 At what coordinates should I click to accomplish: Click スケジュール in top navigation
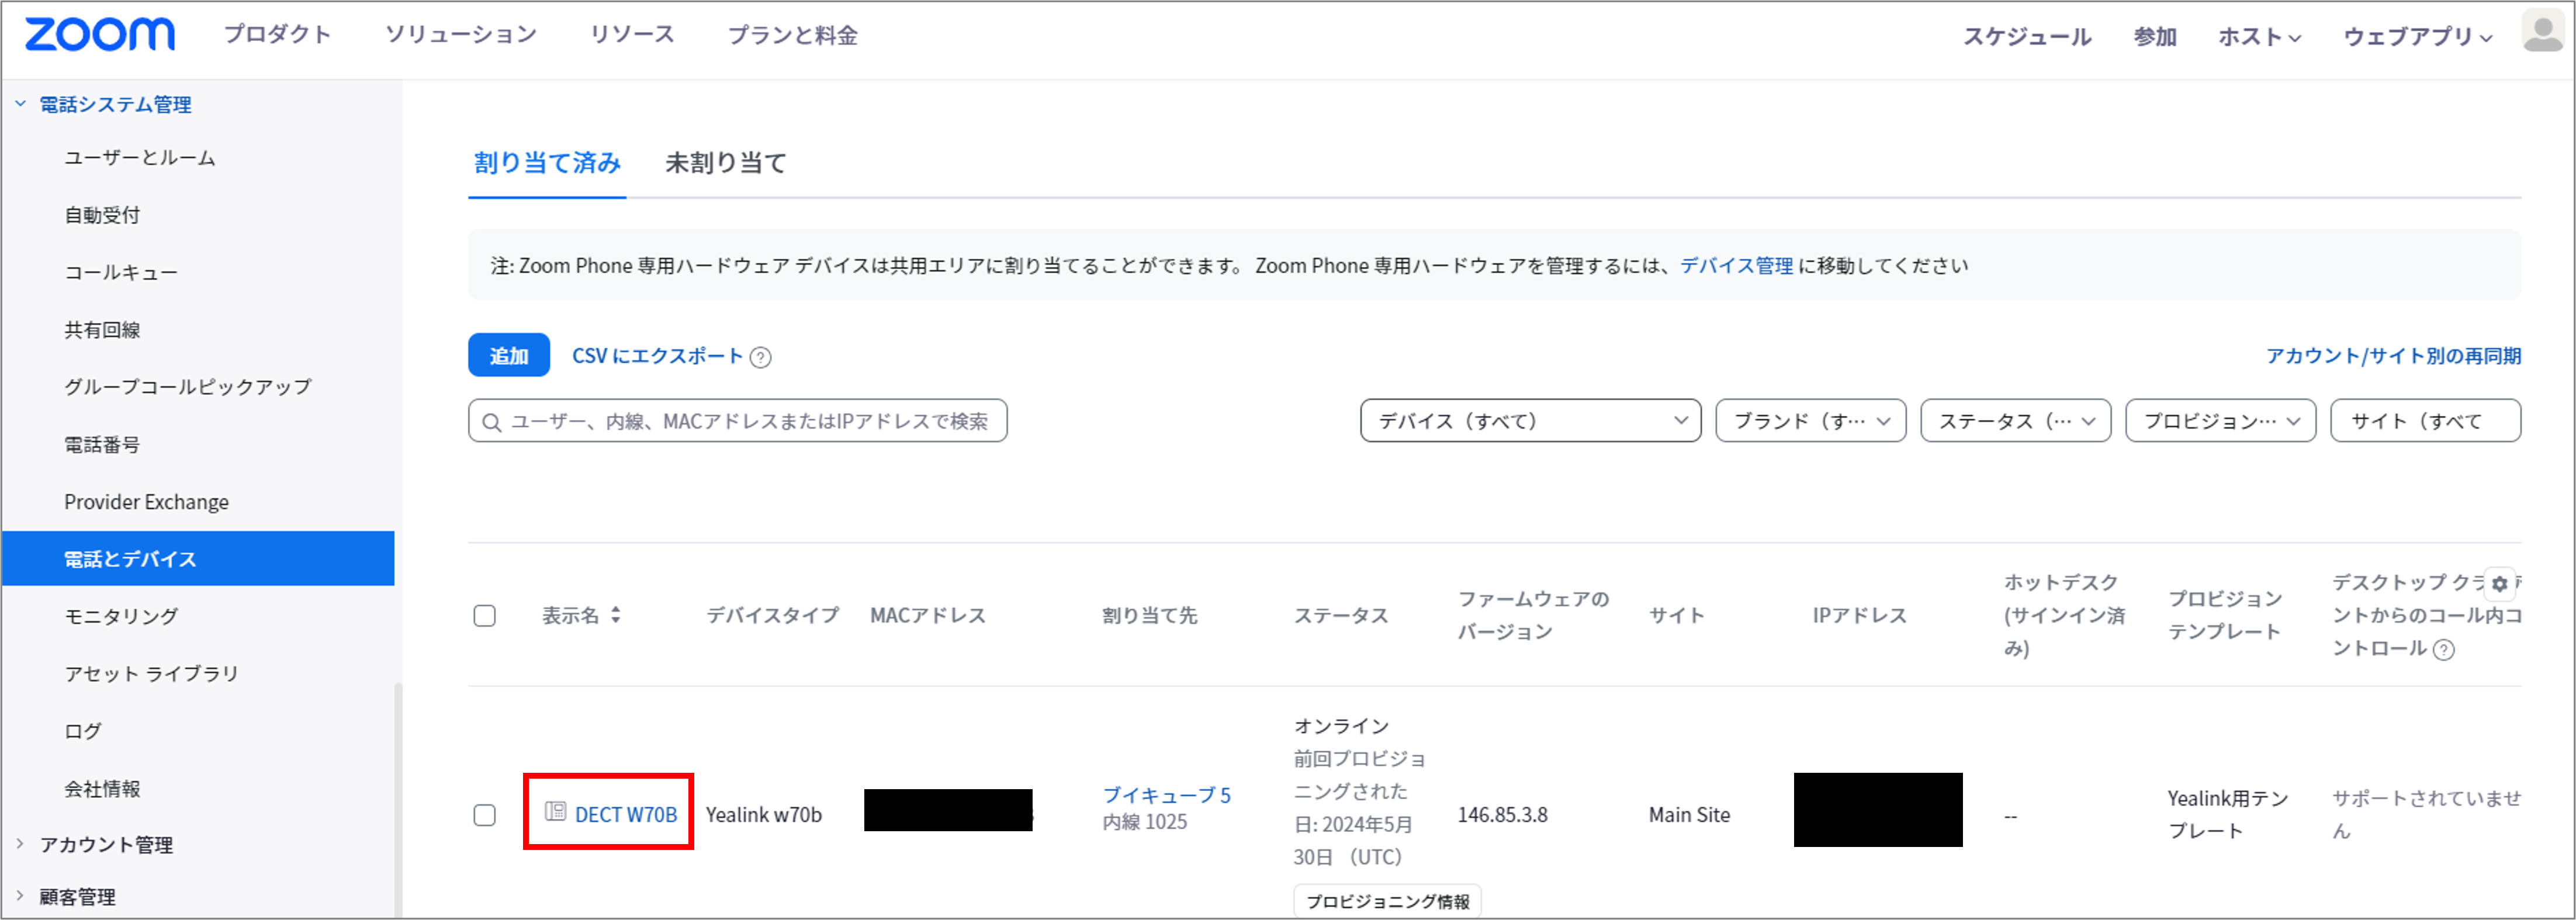point(2027,37)
